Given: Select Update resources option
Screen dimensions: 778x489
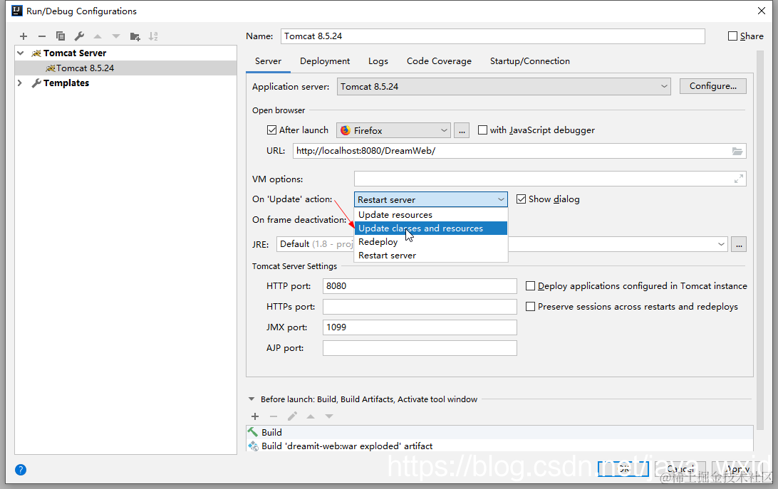Looking at the screenshot, I should click(430, 215).
